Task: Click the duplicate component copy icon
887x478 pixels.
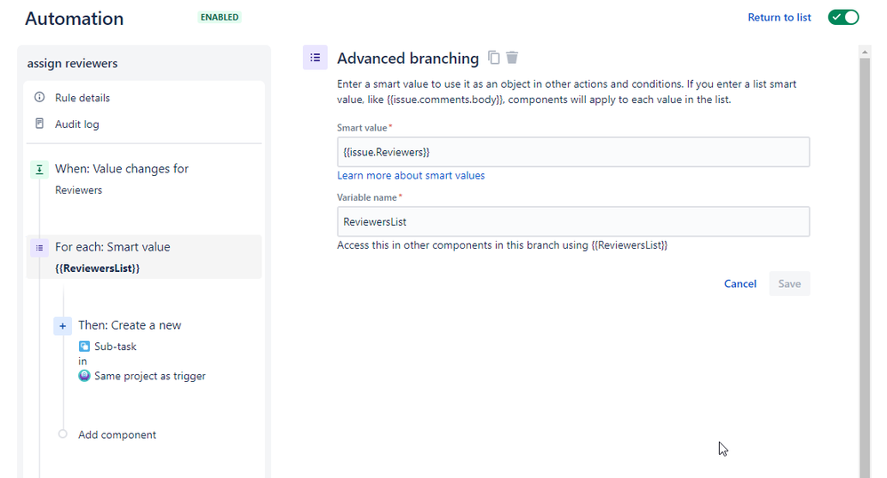Action: pyautogui.click(x=494, y=58)
